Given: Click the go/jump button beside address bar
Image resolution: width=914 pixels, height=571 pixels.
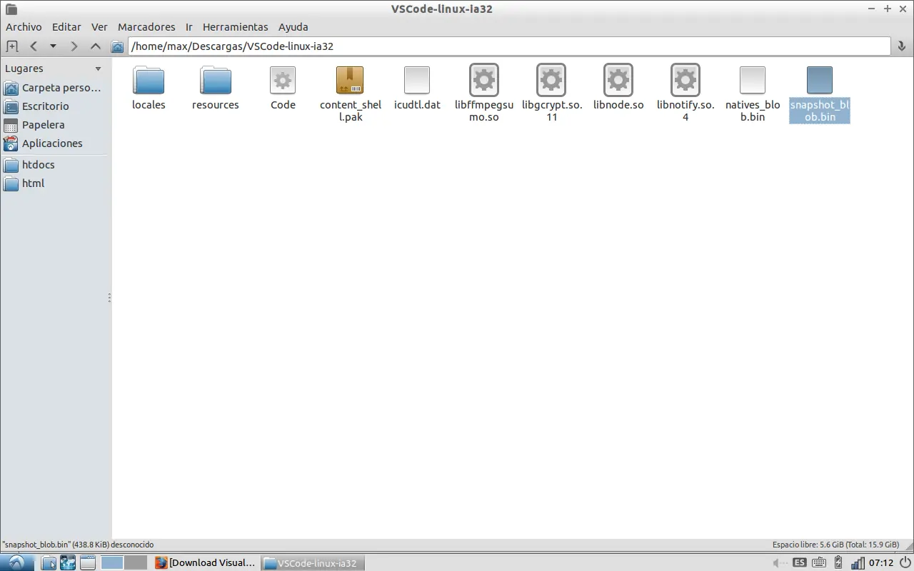Looking at the screenshot, I should click(902, 46).
